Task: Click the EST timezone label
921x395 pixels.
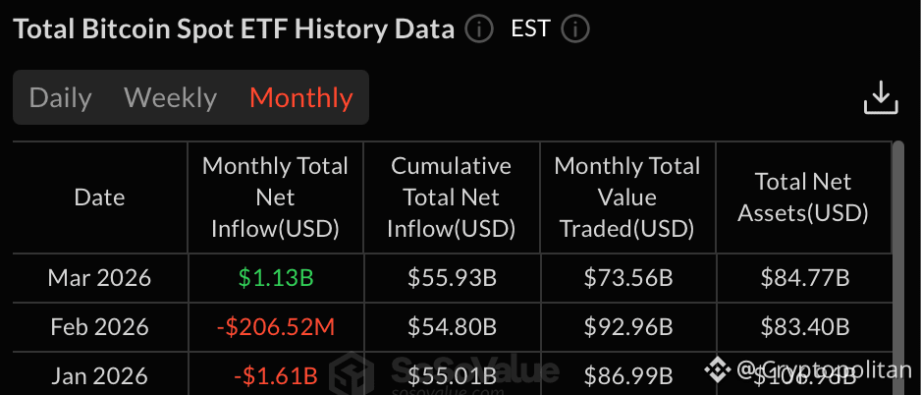Action: click(x=530, y=28)
